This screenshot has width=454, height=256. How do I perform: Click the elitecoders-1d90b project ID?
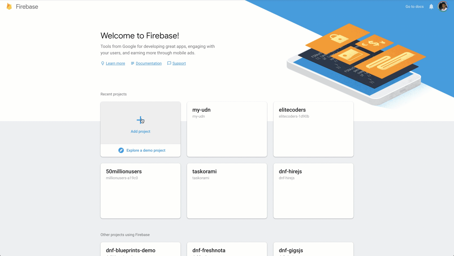(294, 116)
